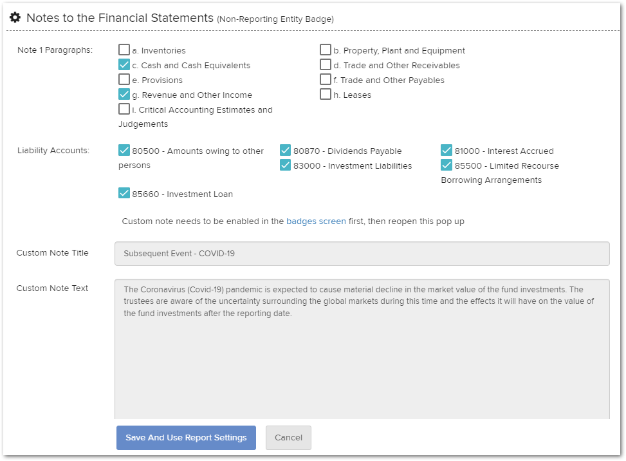
Task: Uncheck Revenue and Other Income
Action: pos(124,94)
